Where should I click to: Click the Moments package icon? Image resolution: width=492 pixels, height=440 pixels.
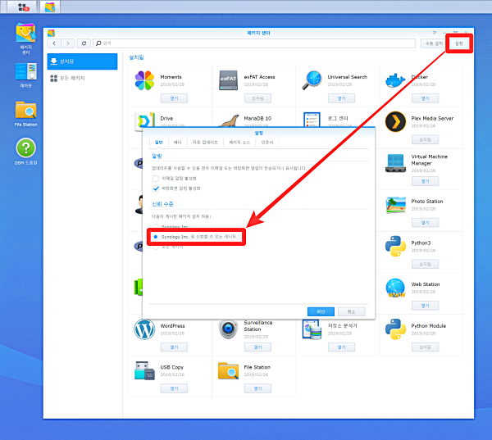pos(144,80)
